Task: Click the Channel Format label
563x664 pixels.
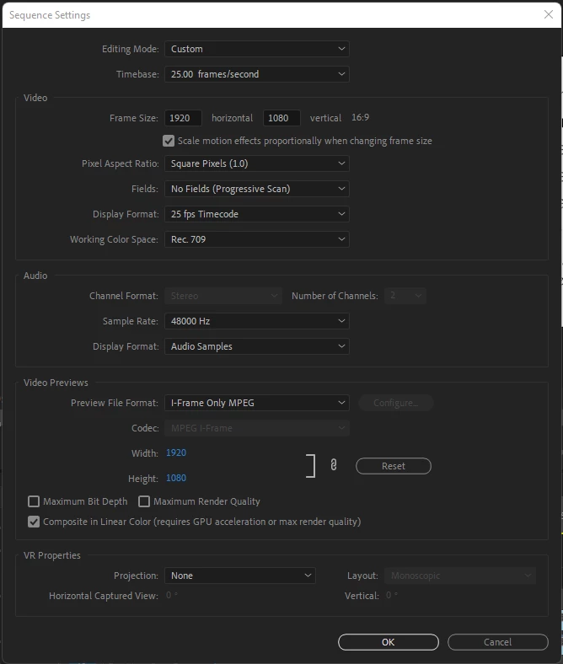Action: point(124,296)
